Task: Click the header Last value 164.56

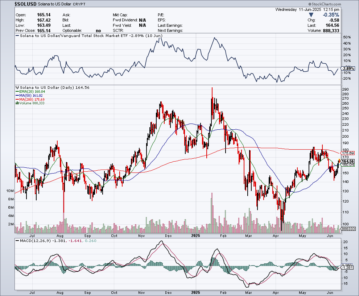Action: tap(333, 25)
